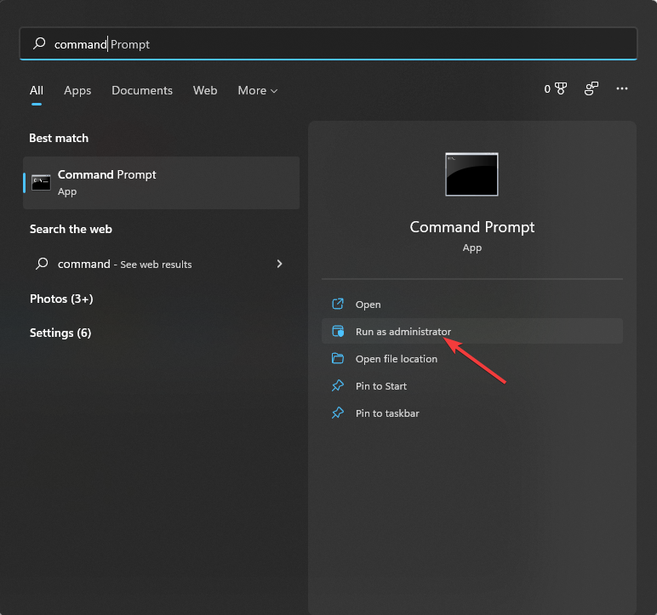Click the Run as administrator shield icon
Image resolution: width=657 pixels, height=615 pixels.
(x=338, y=332)
